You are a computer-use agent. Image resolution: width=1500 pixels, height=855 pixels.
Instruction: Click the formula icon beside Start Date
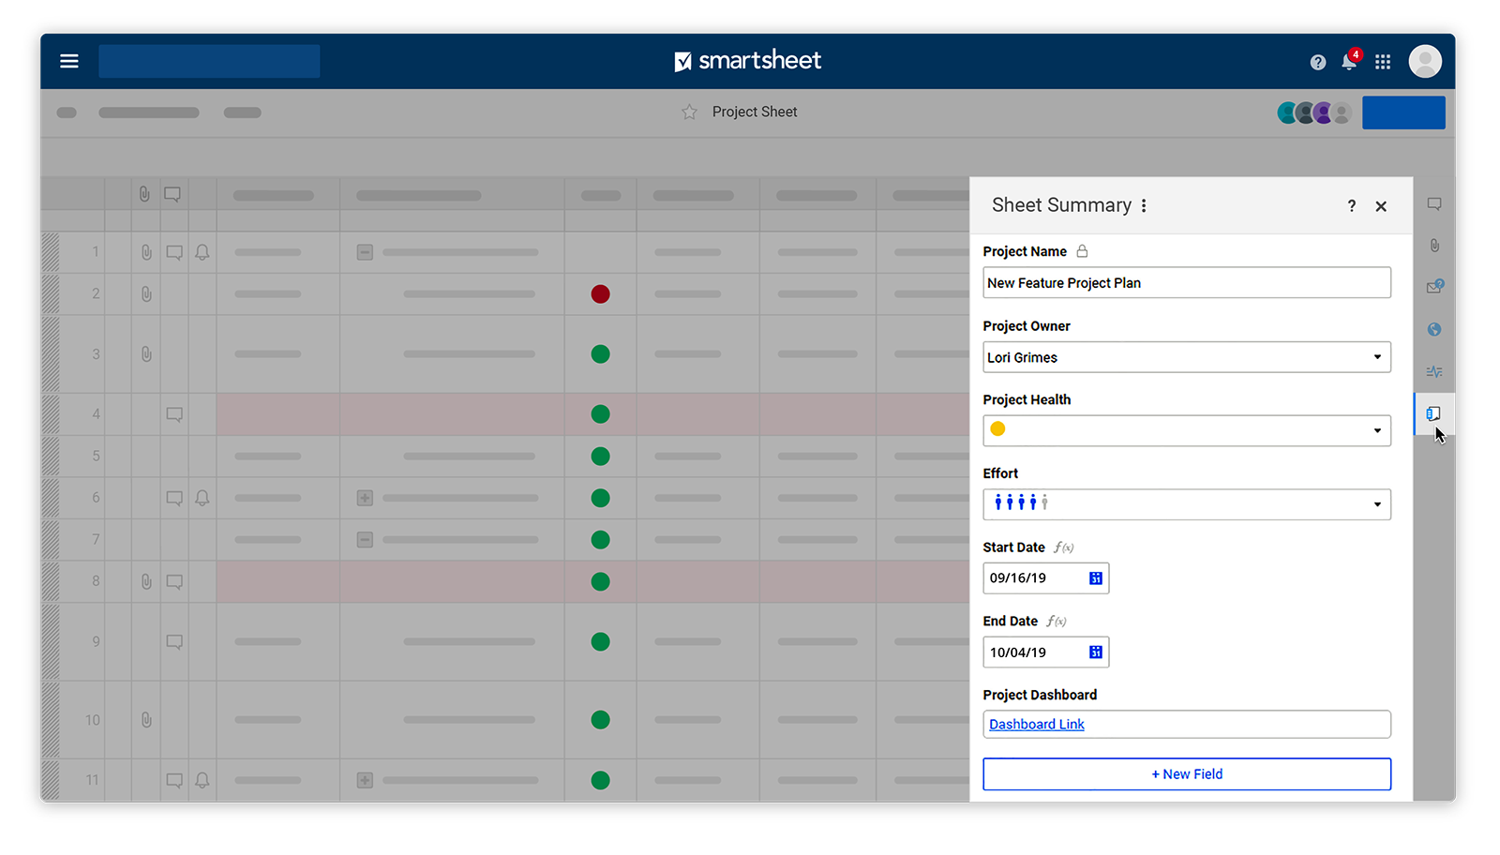(1064, 547)
